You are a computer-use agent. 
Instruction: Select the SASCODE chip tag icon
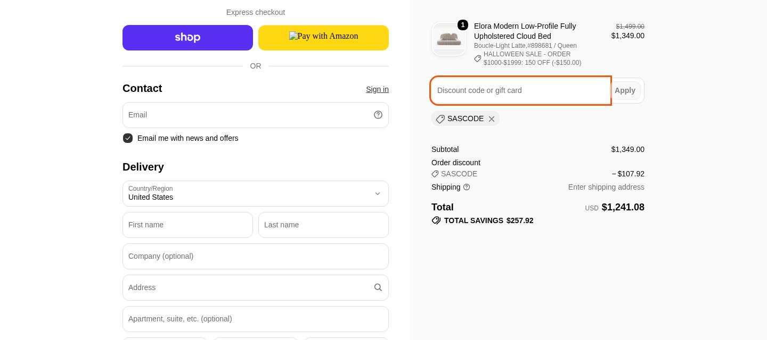440,119
